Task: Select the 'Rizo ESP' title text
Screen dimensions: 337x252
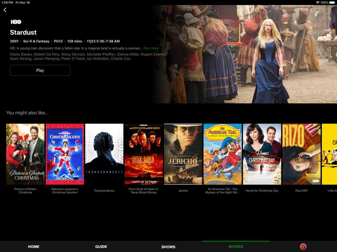Action: (301, 191)
